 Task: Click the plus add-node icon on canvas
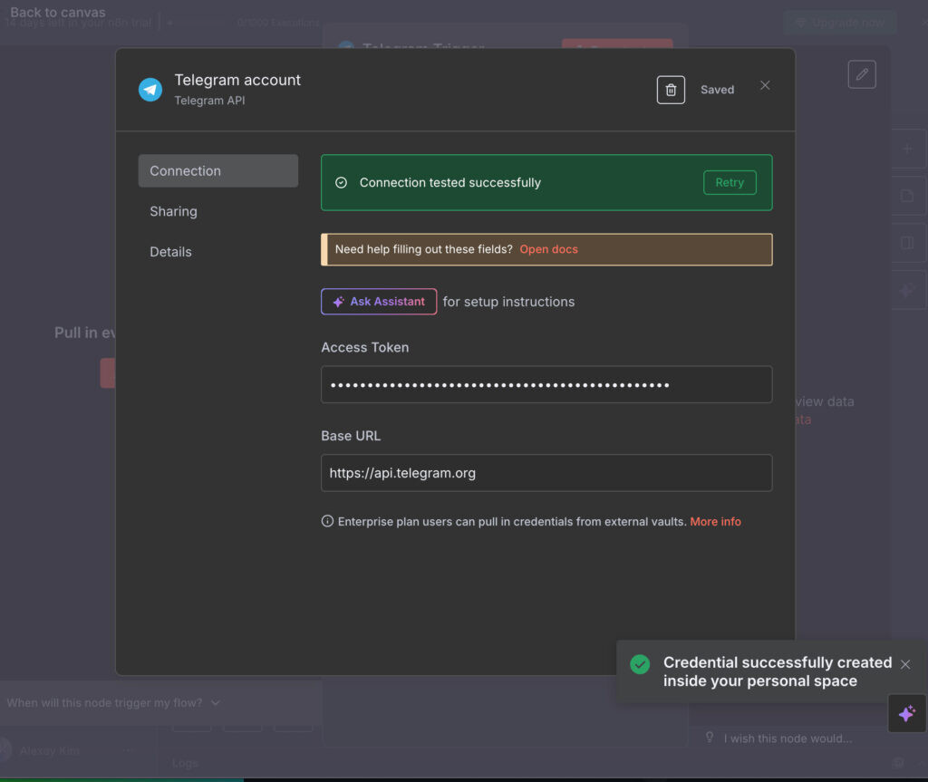907,149
